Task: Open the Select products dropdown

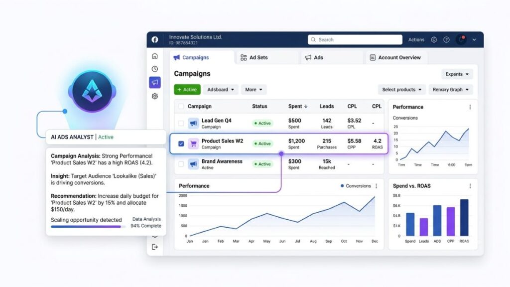Action: [402, 90]
